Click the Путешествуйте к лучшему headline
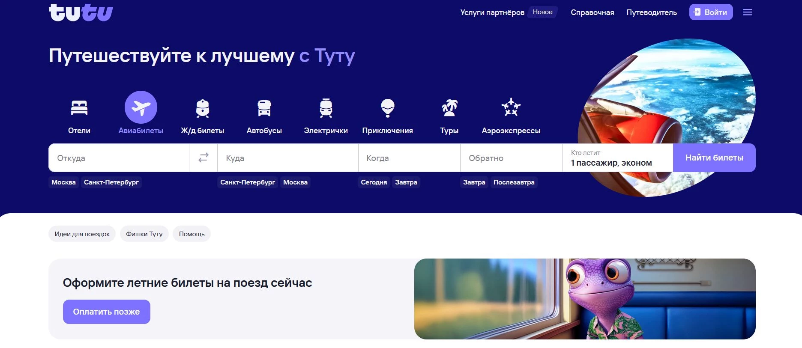802x348 pixels. [x=202, y=56]
